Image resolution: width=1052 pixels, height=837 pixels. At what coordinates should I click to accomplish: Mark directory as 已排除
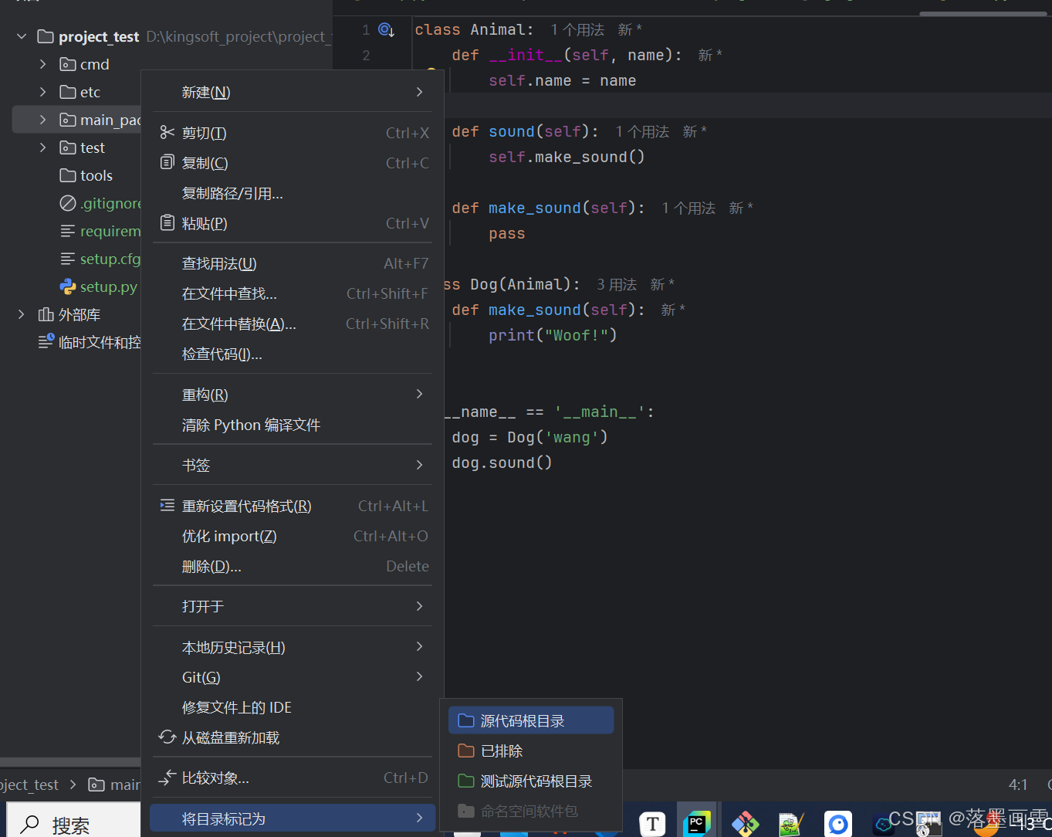tap(531, 751)
